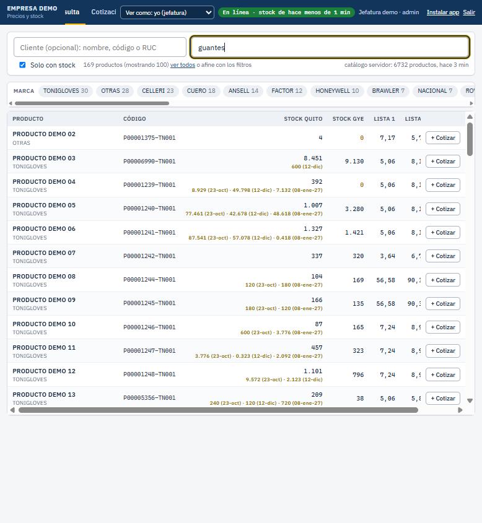Add PRODUCTO DEMO 07 with + Cotizar
The width and height of the screenshot is (482, 523).
(443, 256)
